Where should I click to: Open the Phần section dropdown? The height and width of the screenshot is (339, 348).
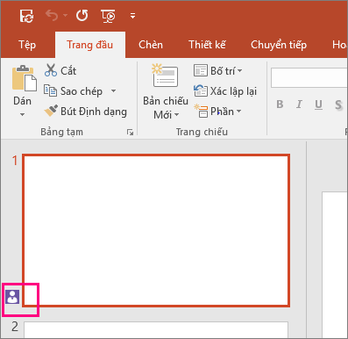217,112
